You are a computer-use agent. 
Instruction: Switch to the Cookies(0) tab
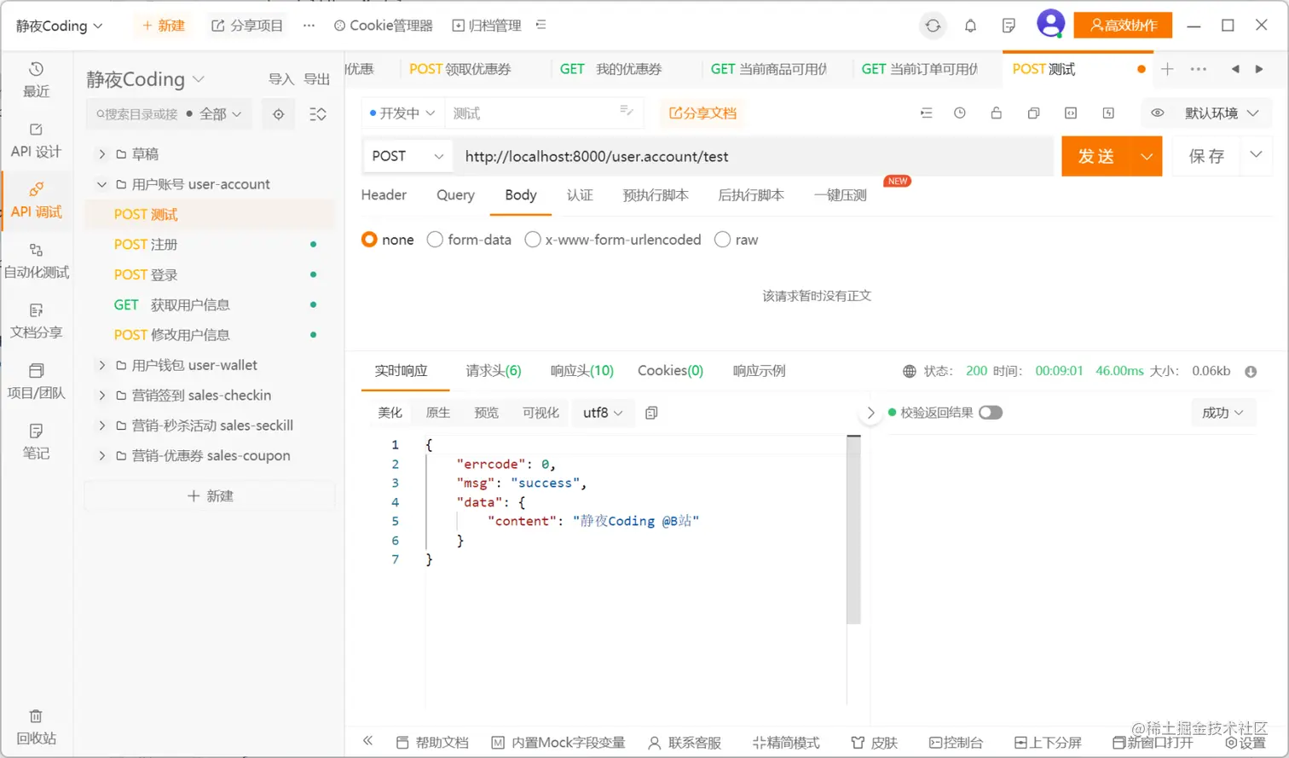click(x=670, y=371)
